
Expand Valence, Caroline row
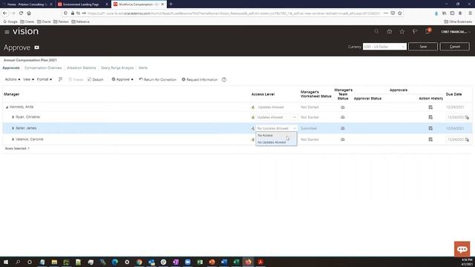tap(13, 139)
